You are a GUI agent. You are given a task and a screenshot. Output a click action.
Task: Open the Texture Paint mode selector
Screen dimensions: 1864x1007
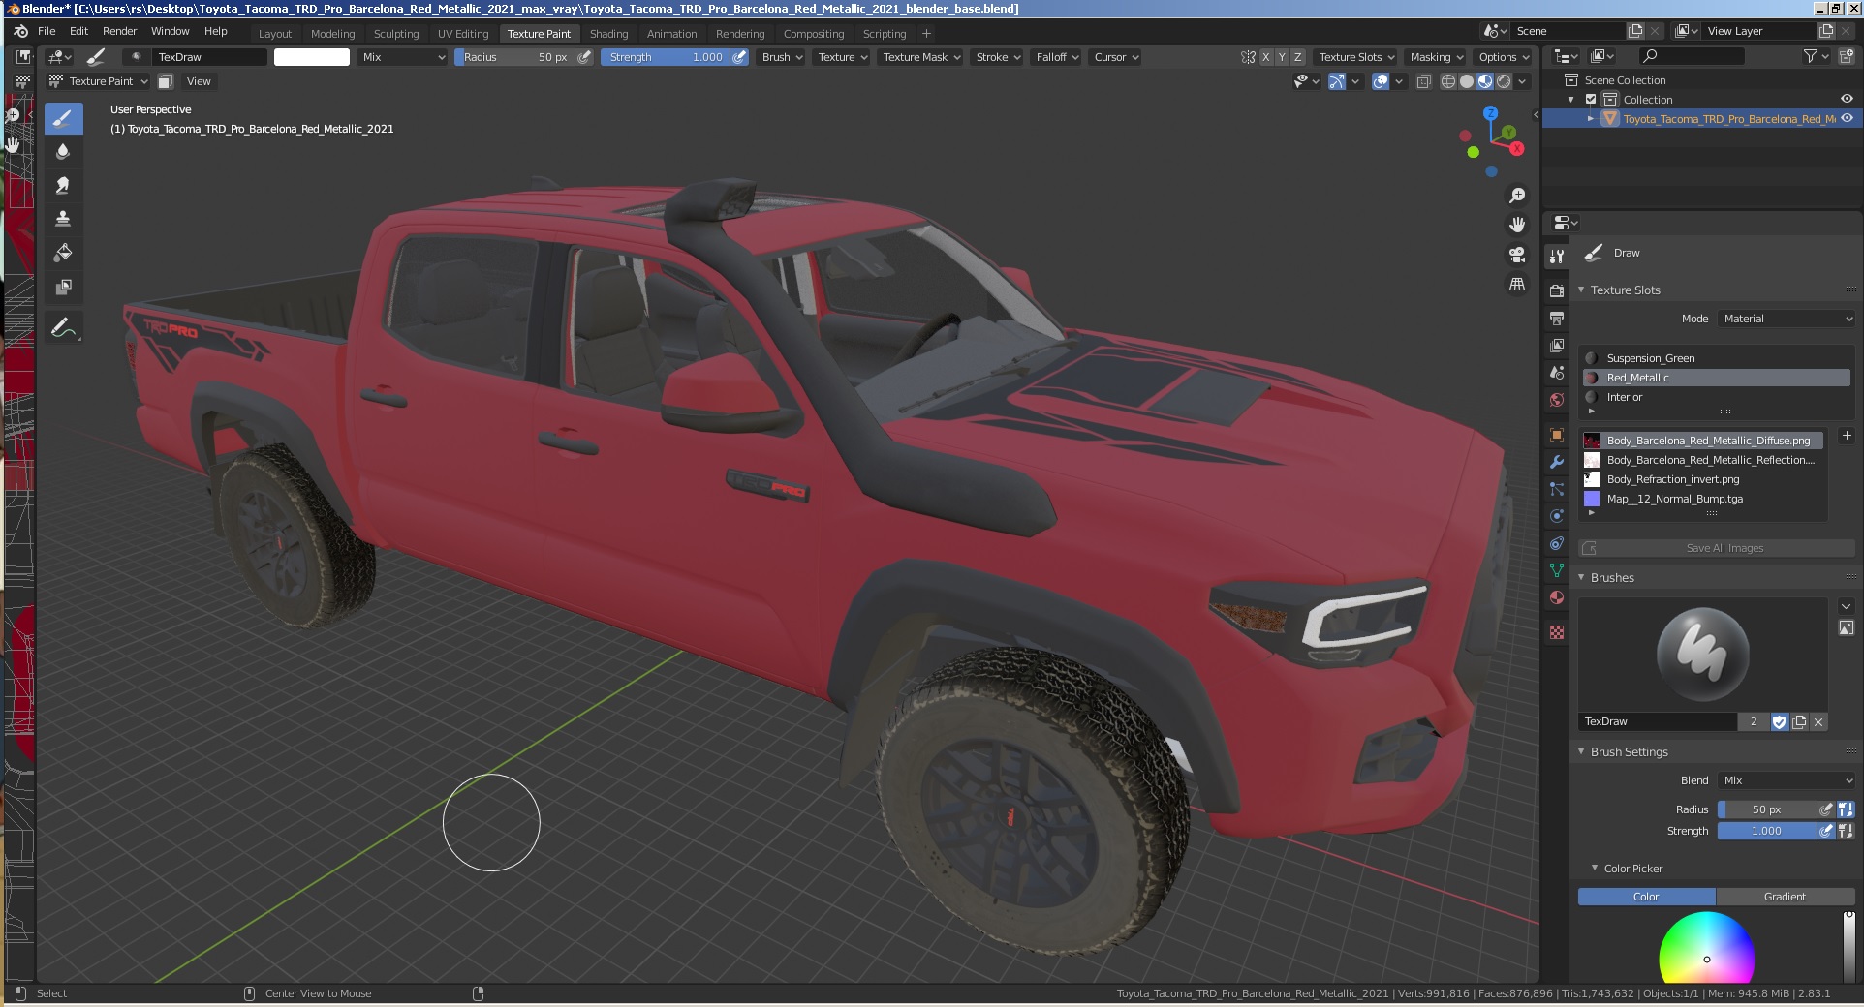[x=99, y=81]
